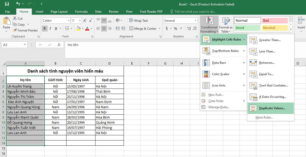The width and height of the screenshot is (306, 157).
Task: Open Format as Table
Action: coord(225,24)
